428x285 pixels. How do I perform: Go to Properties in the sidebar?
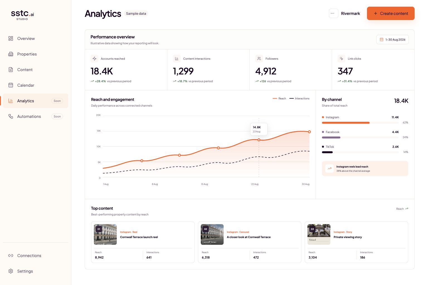click(x=35, y=54)
